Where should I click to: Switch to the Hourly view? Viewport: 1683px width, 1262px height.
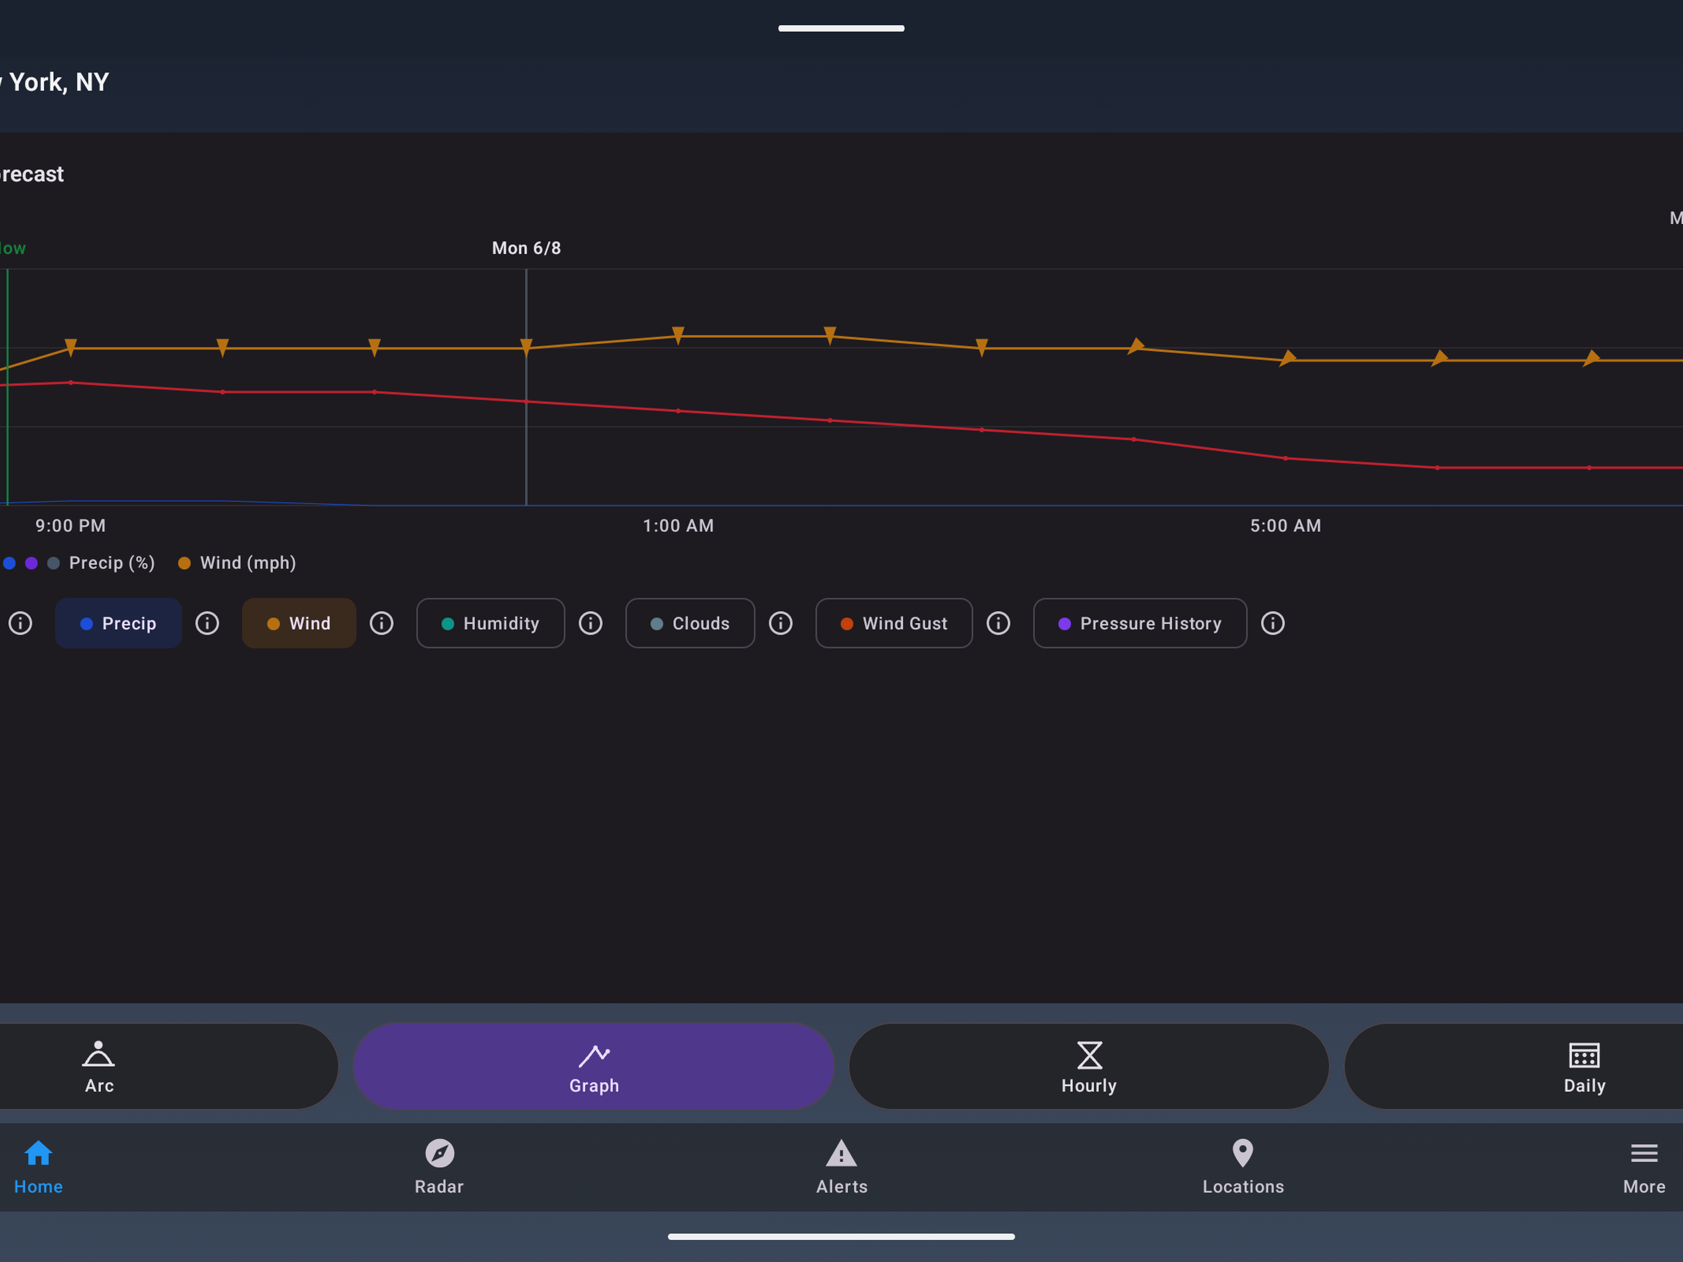coord(1089,1066)
